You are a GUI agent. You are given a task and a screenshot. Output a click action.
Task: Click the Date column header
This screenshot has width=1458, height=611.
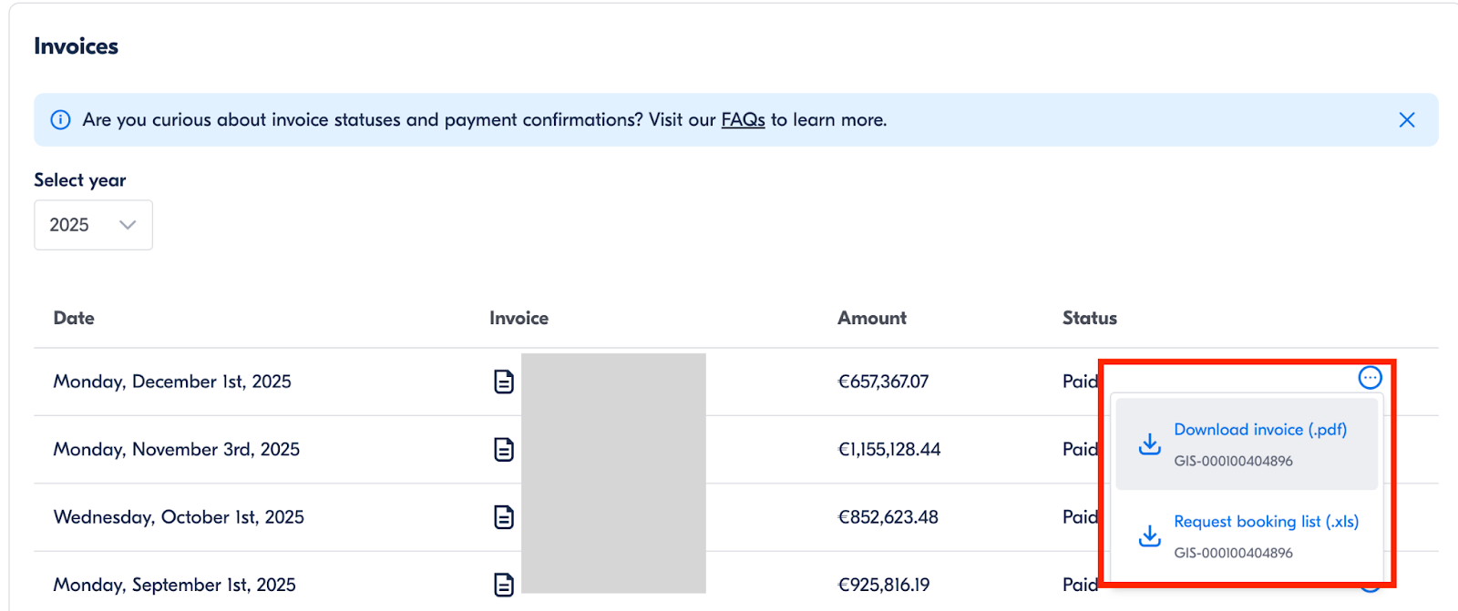pos(74,318)
